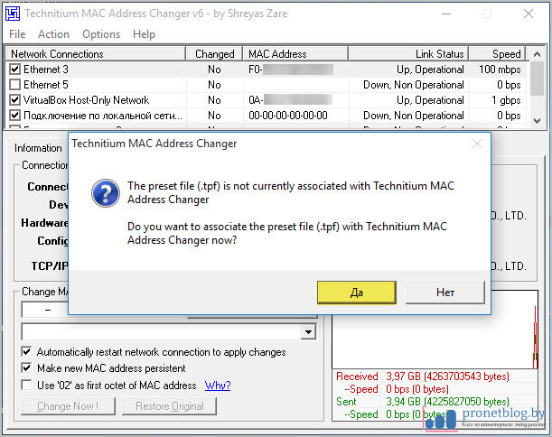The height and width of the screenshot is (437, 552).
Task: Click the Sent bytes value
Action: click(447, 402)
